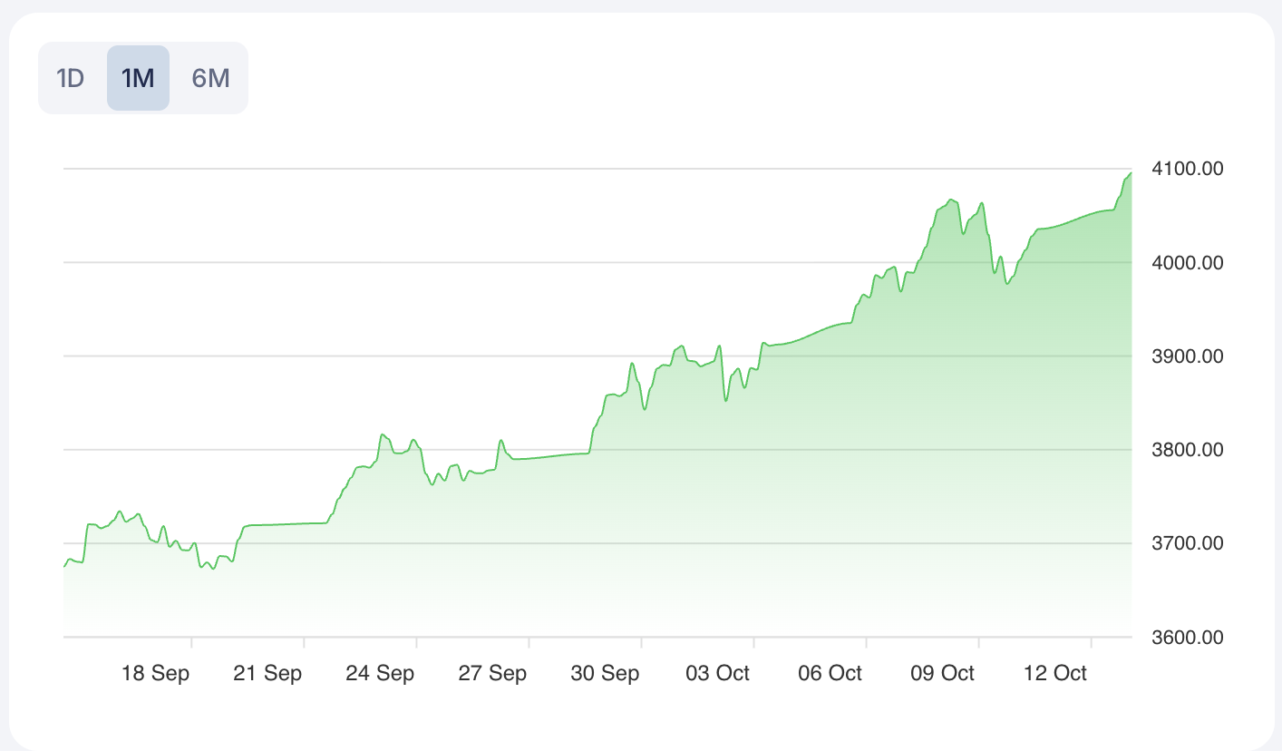
Task: Click the 4000.00 price label
Action: 1187,263
